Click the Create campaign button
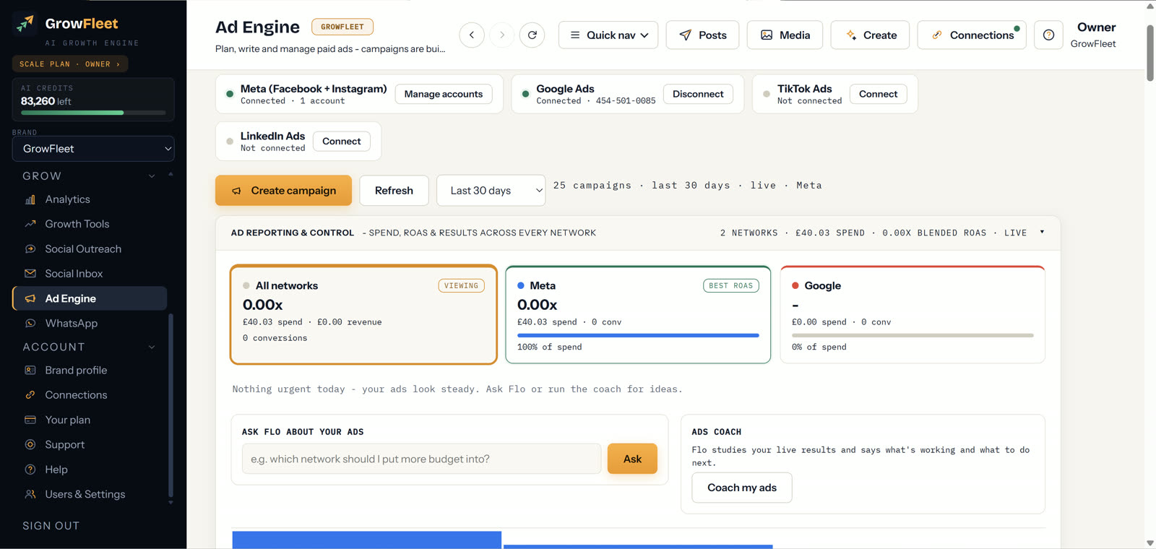1156x549 pixels. coord(283,191)
